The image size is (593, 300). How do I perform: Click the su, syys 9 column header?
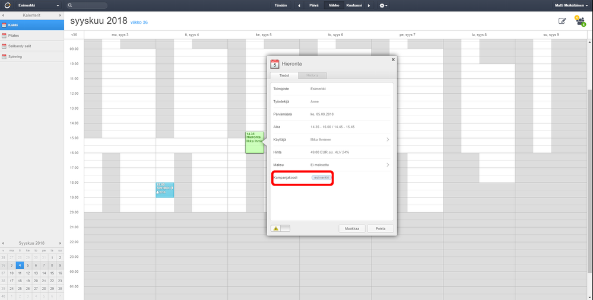tap(551, 35)
